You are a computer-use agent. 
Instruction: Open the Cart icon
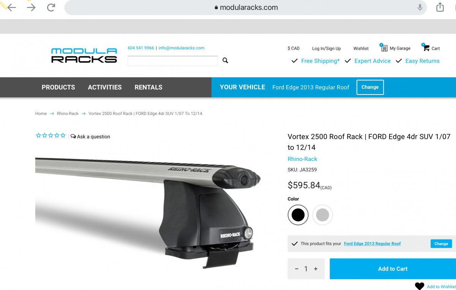click(426, 48)
